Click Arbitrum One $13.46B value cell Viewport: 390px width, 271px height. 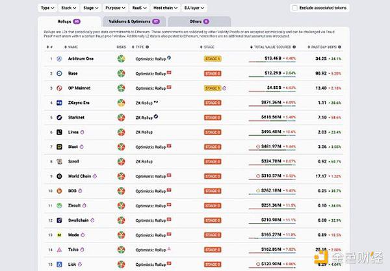pos(272,58)
